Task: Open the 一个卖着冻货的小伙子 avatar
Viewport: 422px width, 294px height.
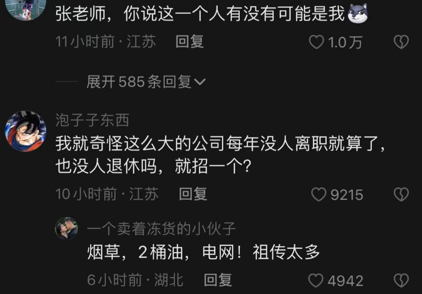Action: point(66,228)
